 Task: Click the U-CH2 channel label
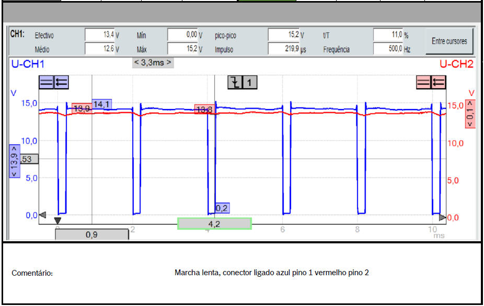[456, 64]
